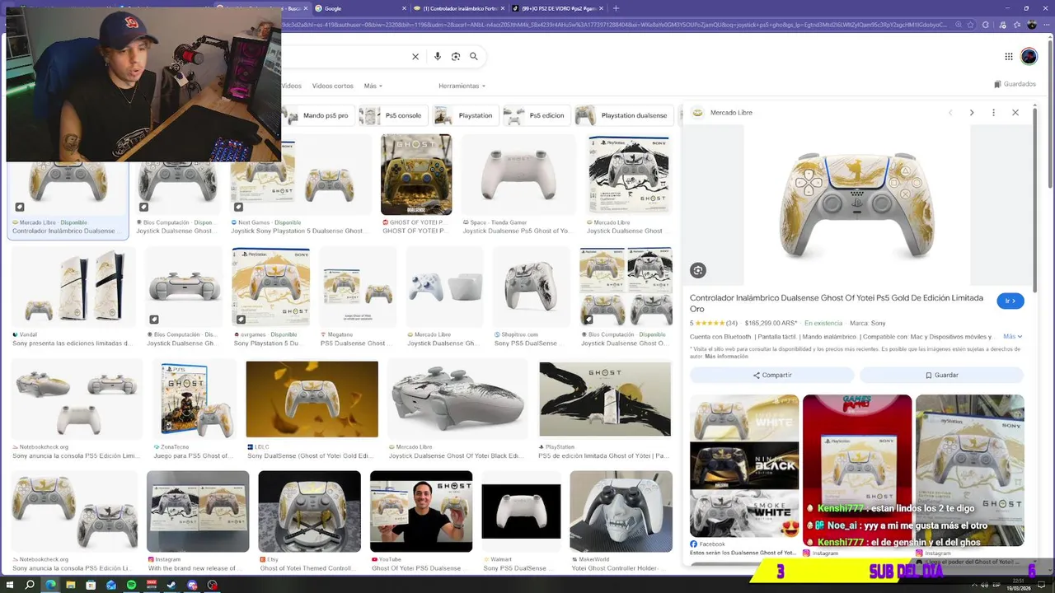Click the blue Ir button

1010,301
